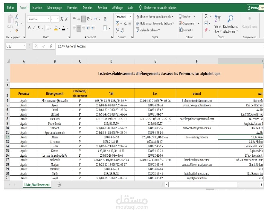The image size is (264, 214).
Task: Open the font size 9 dropdown
Action: pyautogui.click(x=58, y=19)
